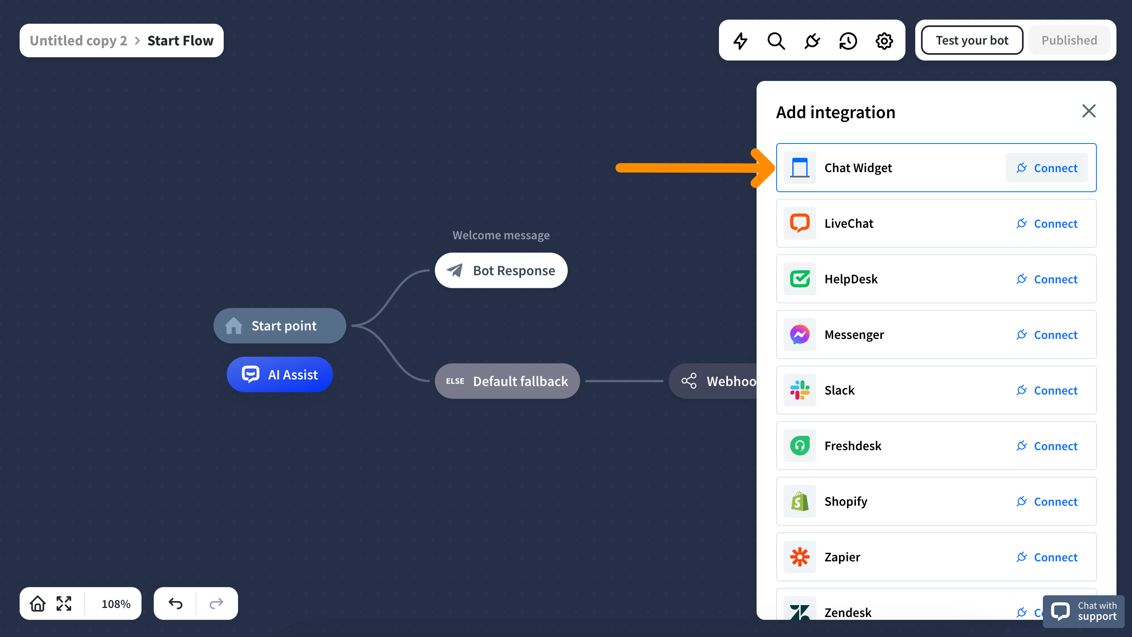Click the Messenger logo icon
This screenshot has width=1132, height=637.
(x=800, y=334)
